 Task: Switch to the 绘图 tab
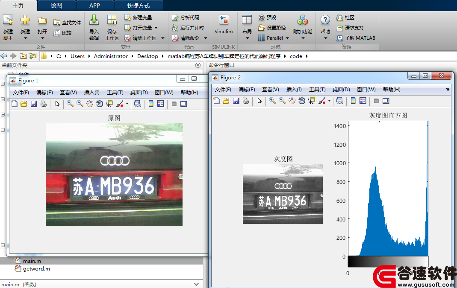click(56, 6)
